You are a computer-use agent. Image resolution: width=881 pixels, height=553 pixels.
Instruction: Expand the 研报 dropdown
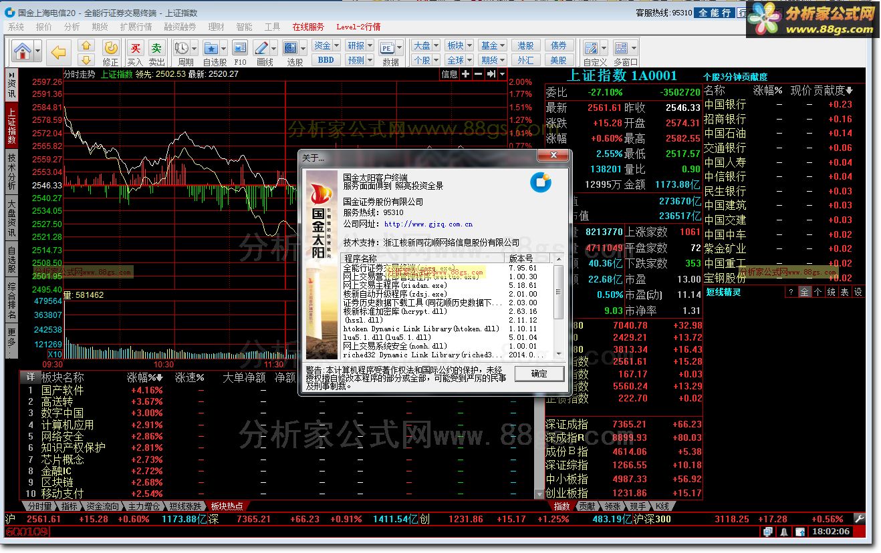click(370, 45)
